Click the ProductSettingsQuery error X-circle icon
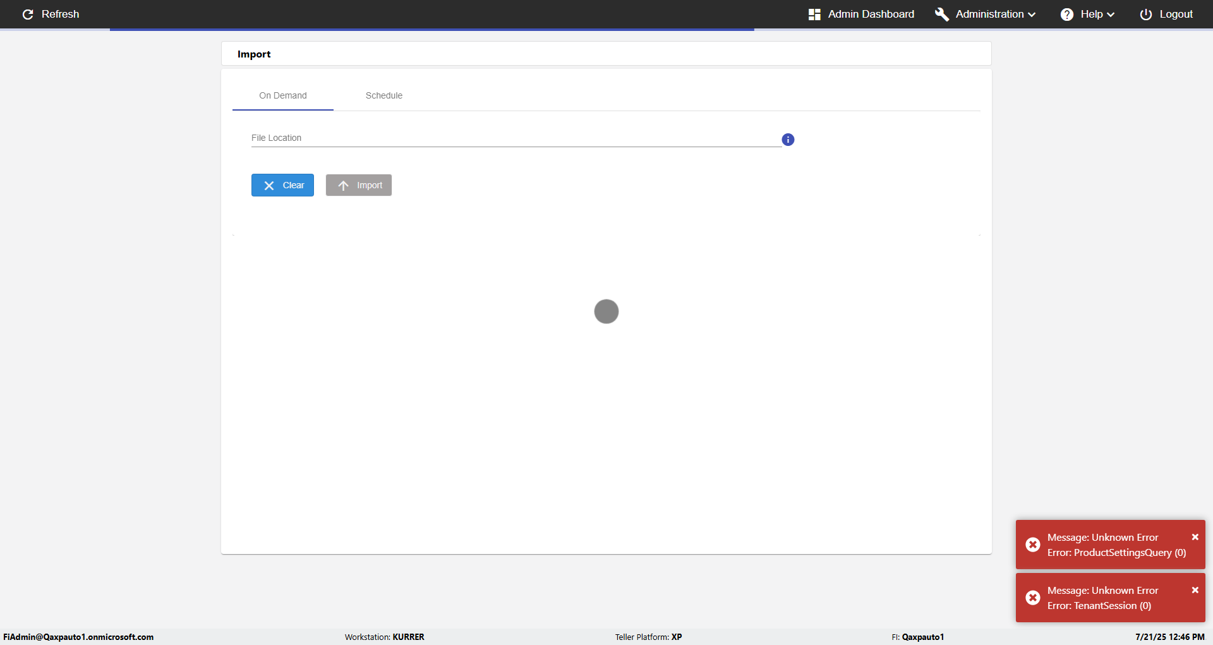Viewport: 1213px width, 645px height. (1033, 545)
